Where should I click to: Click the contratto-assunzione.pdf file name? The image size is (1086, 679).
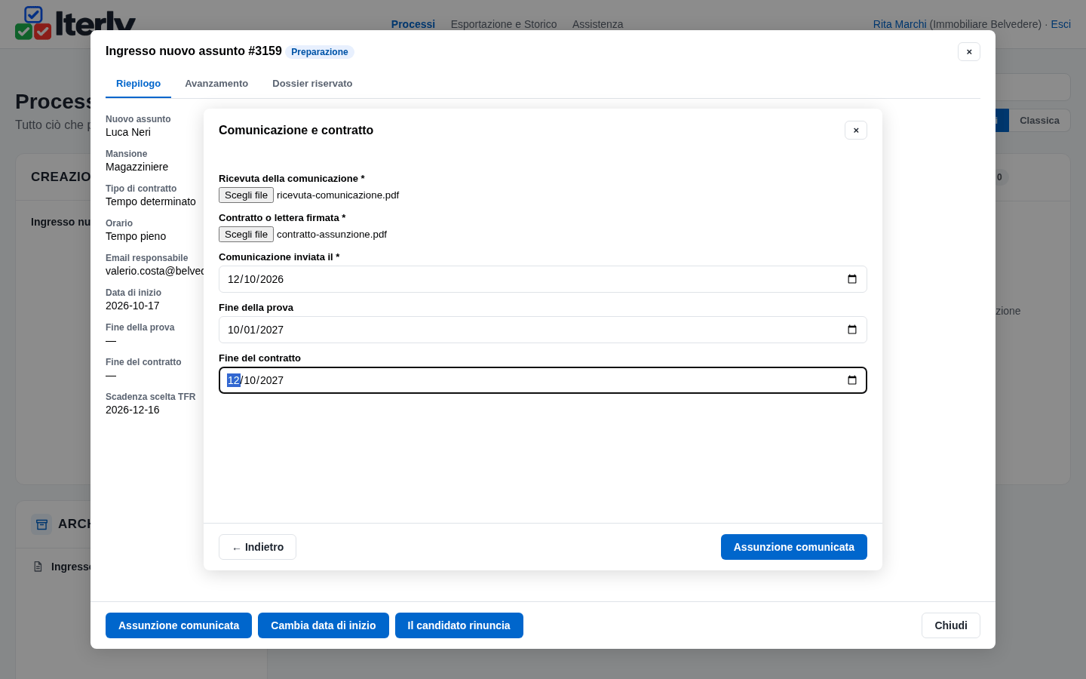pyautogui.click(x=332, y=235)
